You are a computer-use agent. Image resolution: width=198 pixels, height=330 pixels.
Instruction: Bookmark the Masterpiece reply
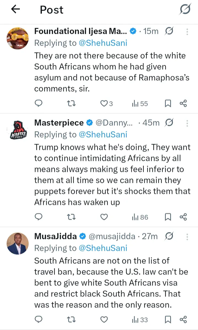pyautogui.click(x=168, y=217)
